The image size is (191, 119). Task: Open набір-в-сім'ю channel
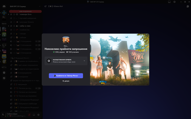pyautogui.click(x=25, y=26)
